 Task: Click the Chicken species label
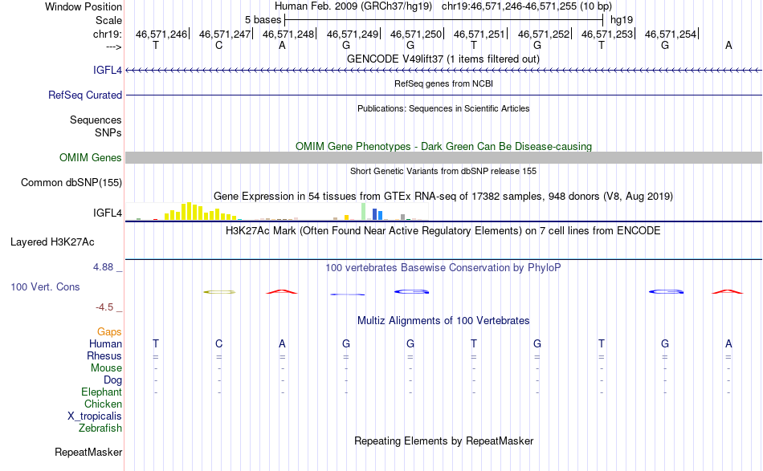[x=103, y=404]
